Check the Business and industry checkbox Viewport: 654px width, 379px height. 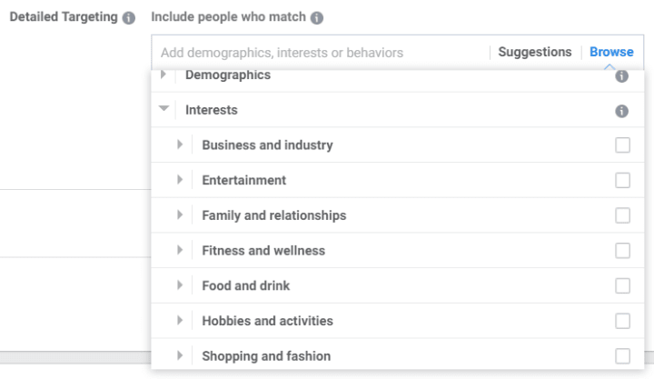pos(622,145)
